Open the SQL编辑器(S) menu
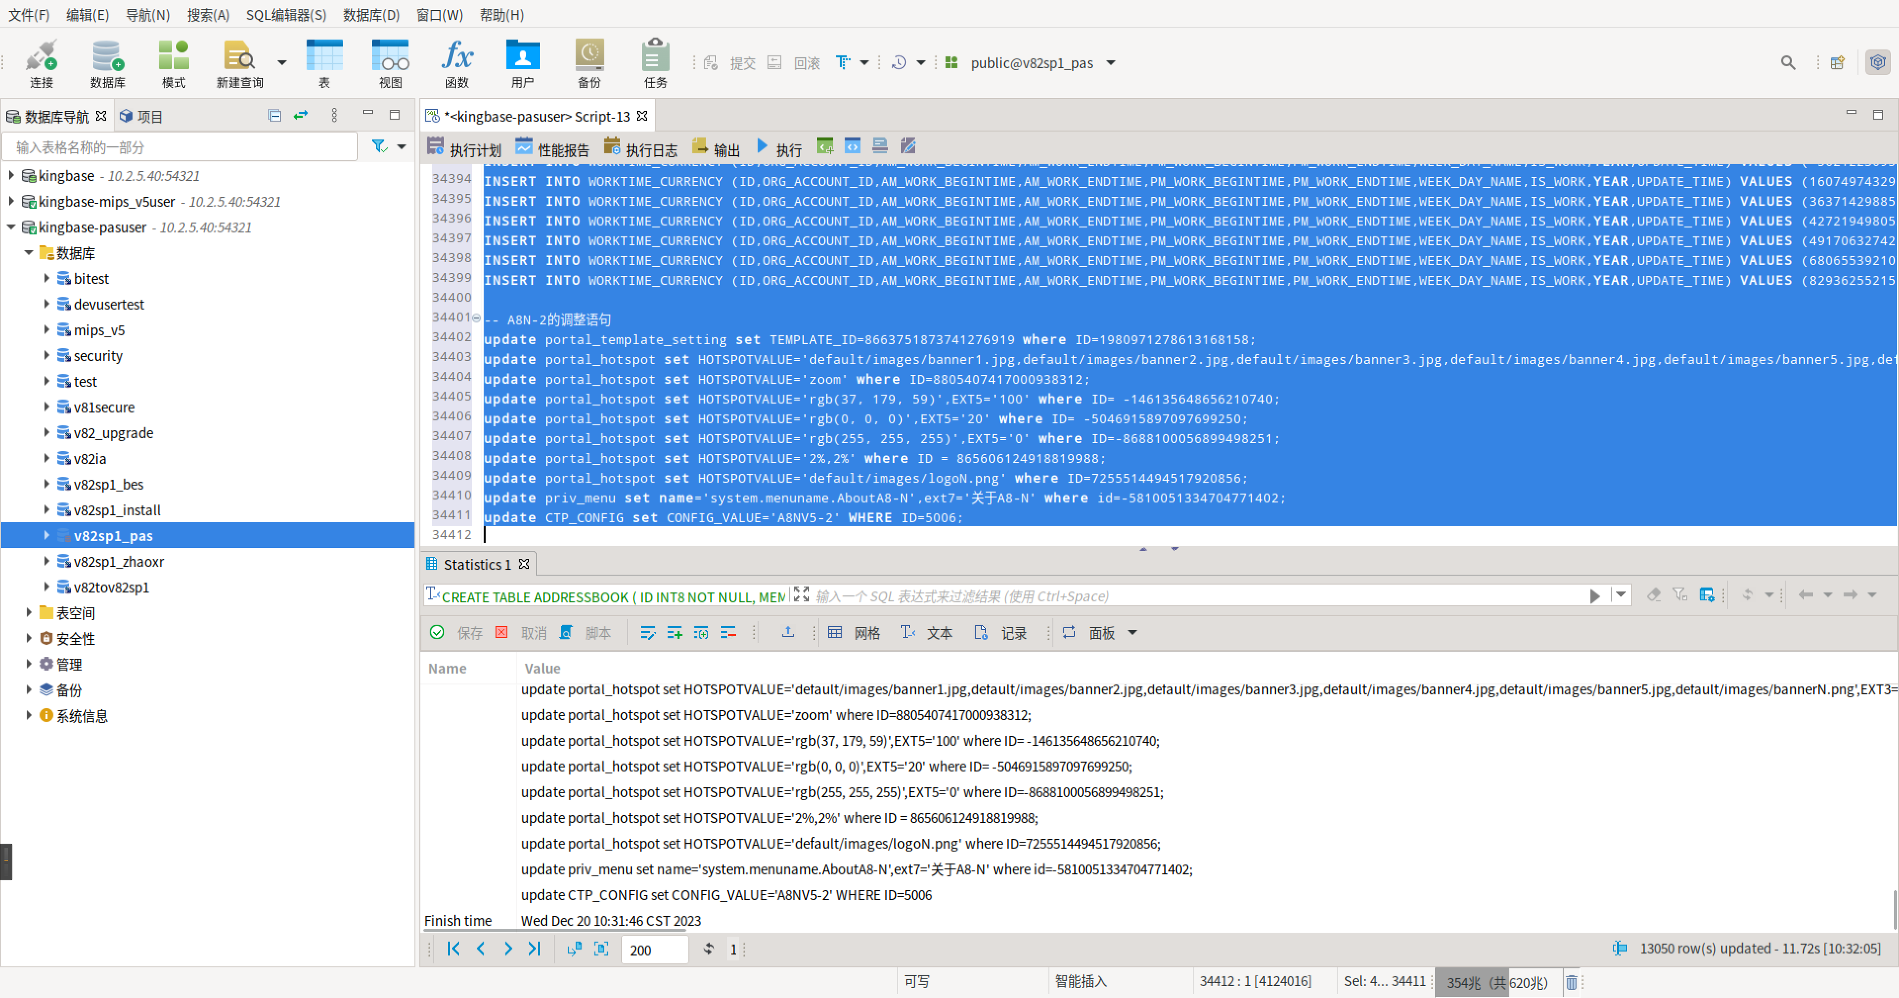1899x998 pixels. click(286, 15)
